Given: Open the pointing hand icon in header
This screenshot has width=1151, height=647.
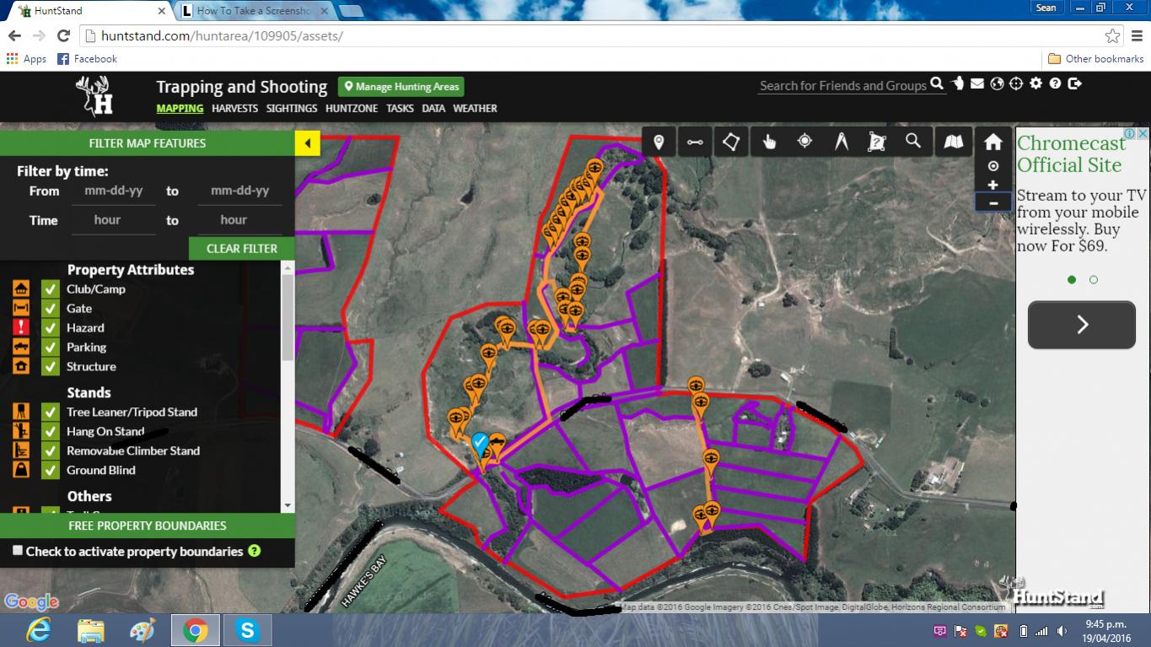Looking at the screenshot, I should coord(958,84).
